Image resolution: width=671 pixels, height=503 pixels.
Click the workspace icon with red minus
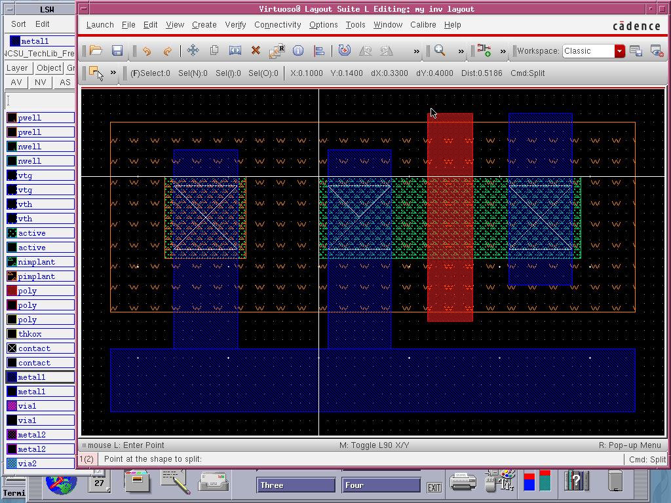coord(657,51)
